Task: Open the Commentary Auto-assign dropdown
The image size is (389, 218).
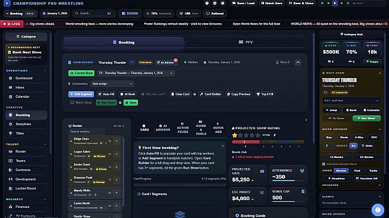Action: click(x=112, y=84)
